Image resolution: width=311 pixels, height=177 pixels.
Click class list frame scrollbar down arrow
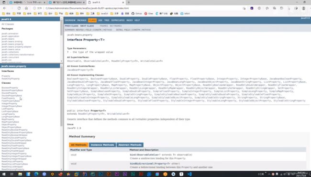(61, 169)
